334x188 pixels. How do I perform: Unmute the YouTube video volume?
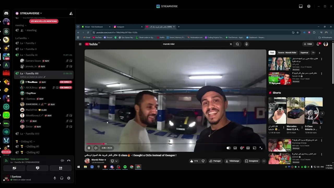(96, 148)
